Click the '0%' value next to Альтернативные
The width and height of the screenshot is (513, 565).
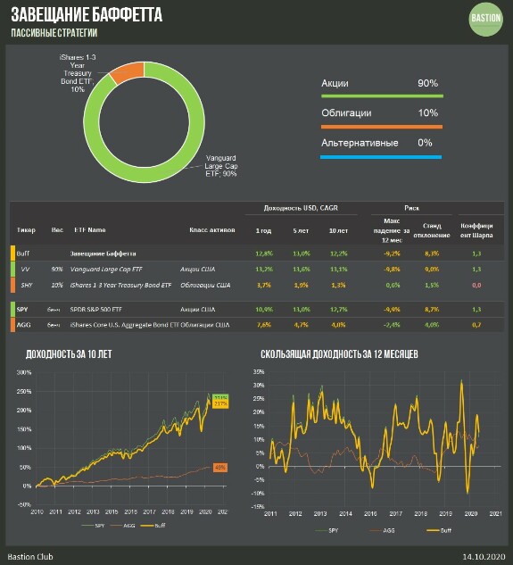point(425,143)
